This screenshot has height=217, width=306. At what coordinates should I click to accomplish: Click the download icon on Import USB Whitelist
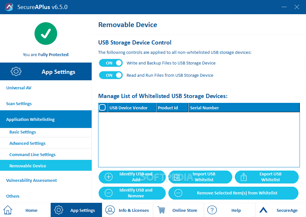click(177, 177)
